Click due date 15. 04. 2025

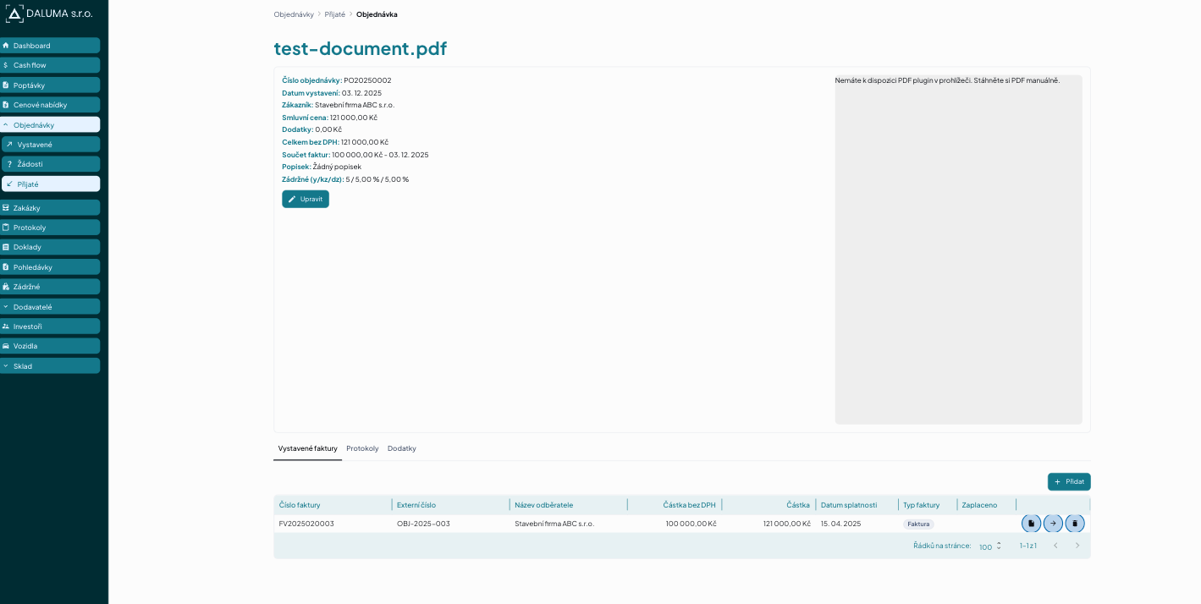840,524
